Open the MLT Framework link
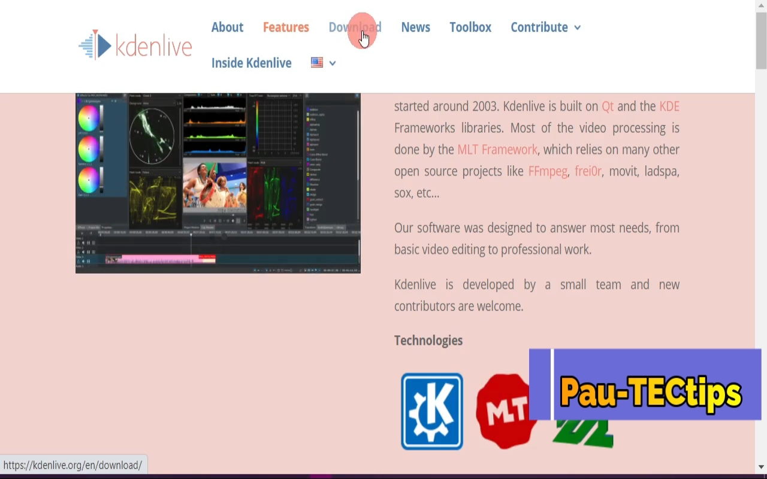 (497, 149)
